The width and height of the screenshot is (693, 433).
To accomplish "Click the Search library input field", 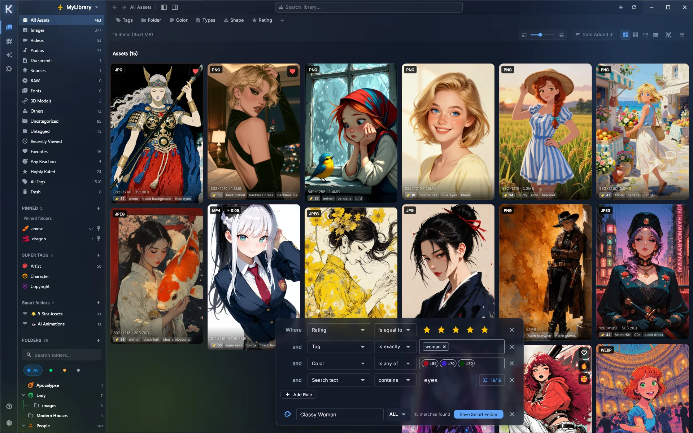I will point(369,7).
